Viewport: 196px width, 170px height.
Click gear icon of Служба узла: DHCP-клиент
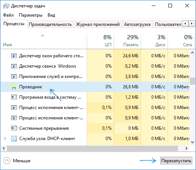tap(14, 139)
